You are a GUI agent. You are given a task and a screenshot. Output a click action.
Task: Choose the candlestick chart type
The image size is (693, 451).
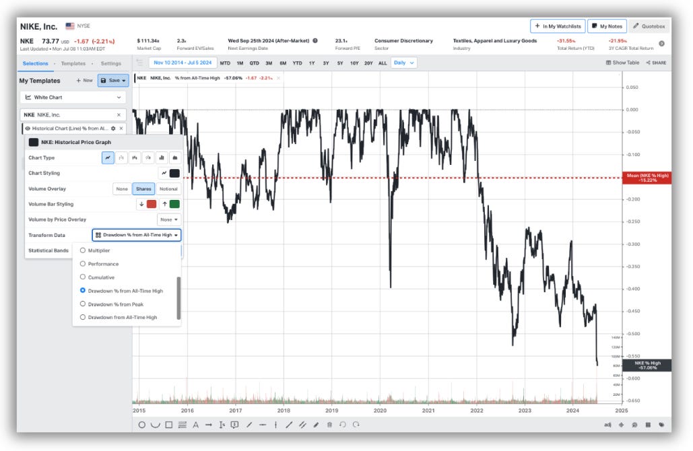coord(135,158)
